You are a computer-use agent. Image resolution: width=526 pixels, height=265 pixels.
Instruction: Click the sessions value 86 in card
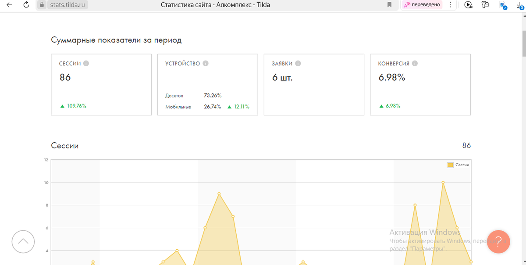(x=65, y=78)
